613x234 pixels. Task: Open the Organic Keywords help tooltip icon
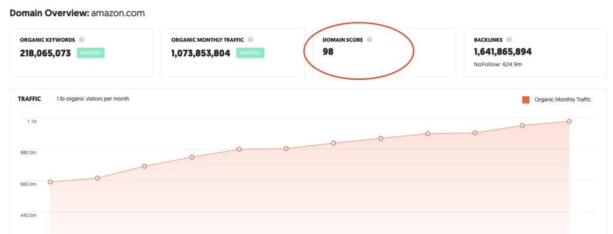[81, 39]
